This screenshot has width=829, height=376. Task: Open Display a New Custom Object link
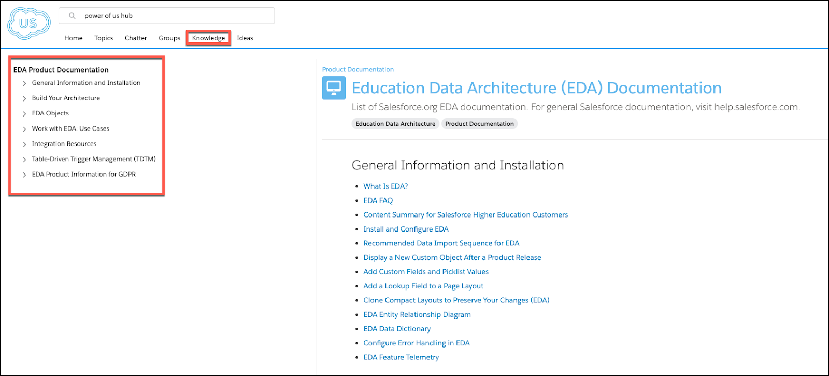[452, 257]
